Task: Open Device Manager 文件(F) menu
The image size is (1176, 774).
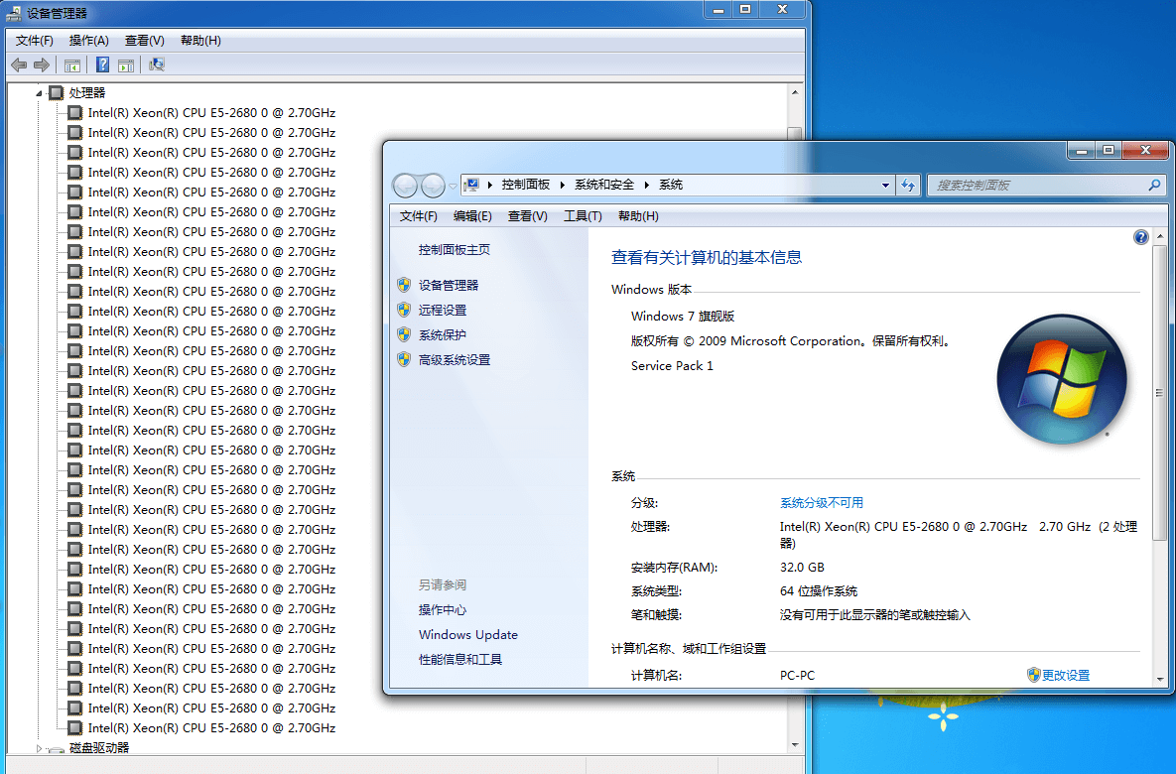Action: pyautogui.click(x=35, y=41)
